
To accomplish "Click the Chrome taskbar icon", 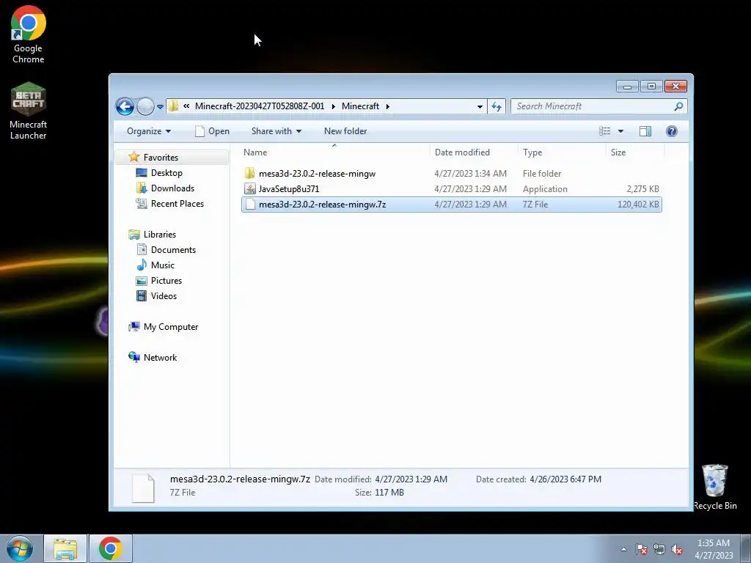I will (111, 548).
